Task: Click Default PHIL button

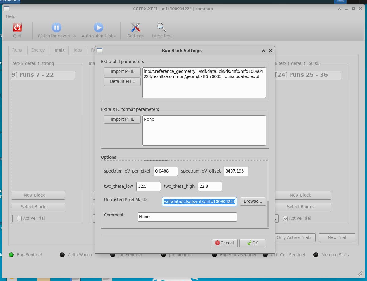Action: click(x=122, y=81)
